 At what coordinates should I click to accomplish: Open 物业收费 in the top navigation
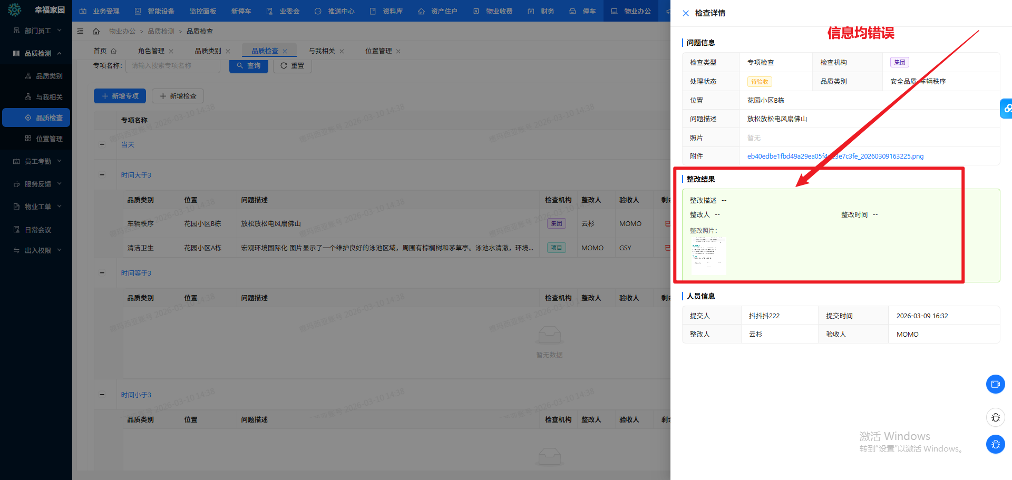(x=492, y=11)
